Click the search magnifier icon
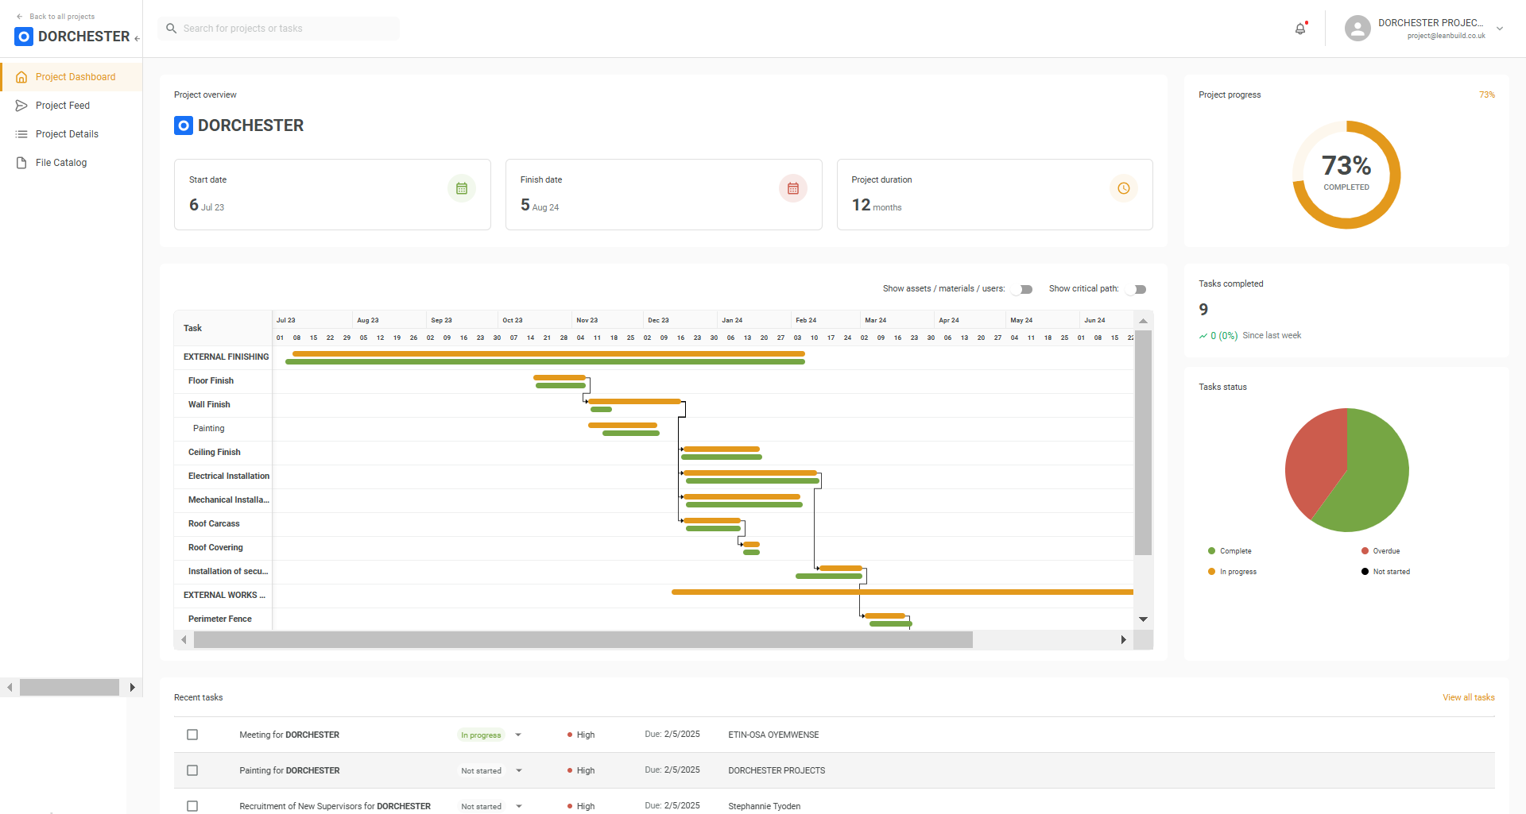Viewport: 1526px width, 814px height. click(172, 29)
